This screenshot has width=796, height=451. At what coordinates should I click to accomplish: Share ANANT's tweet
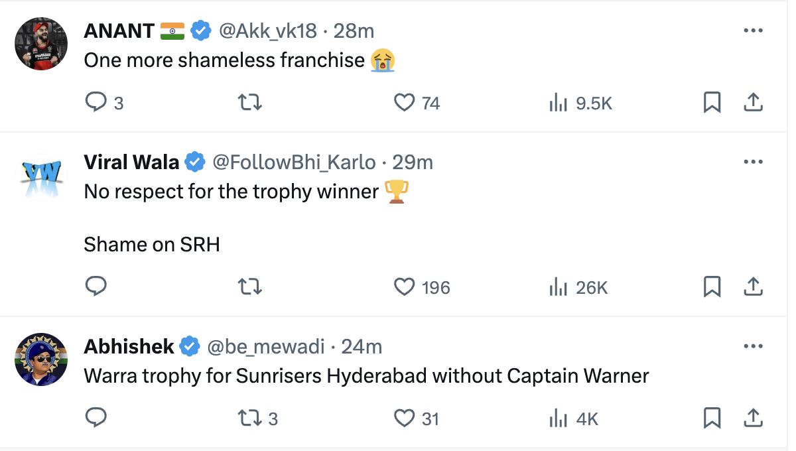752,102
